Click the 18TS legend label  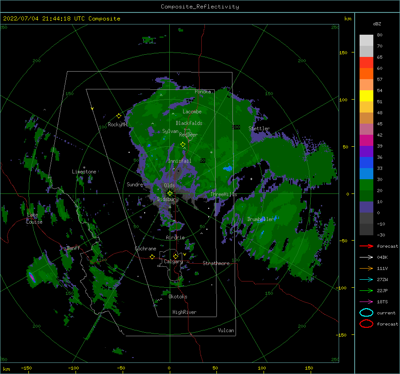click(382, 302)
